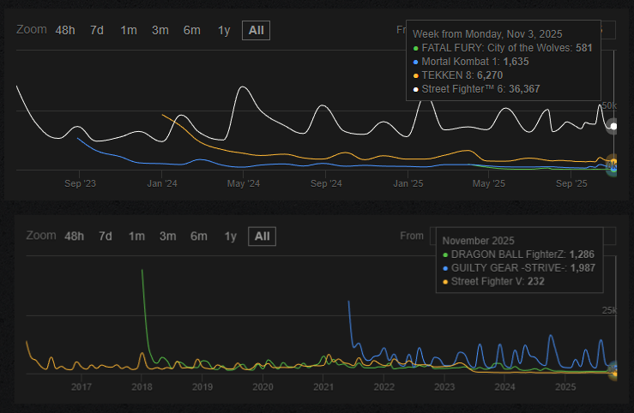Screen dimensions: 634x413
Task: Click the 2023 axis label
Action: [444, 386]
